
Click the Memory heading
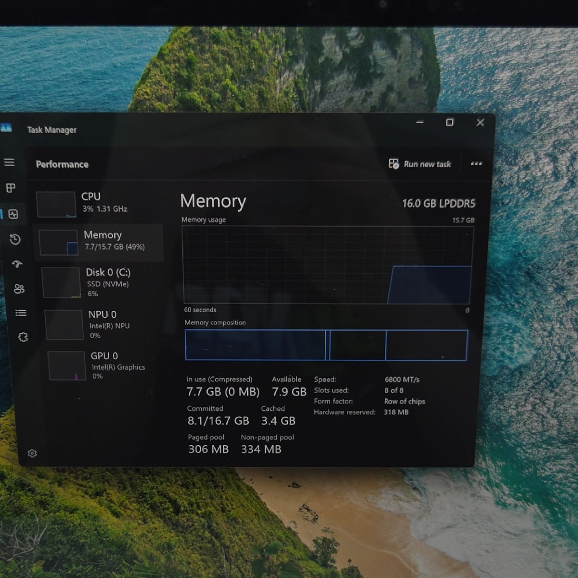(213, 201)
